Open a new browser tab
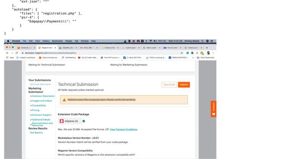The image size is (283, 159). click(207, 48)
